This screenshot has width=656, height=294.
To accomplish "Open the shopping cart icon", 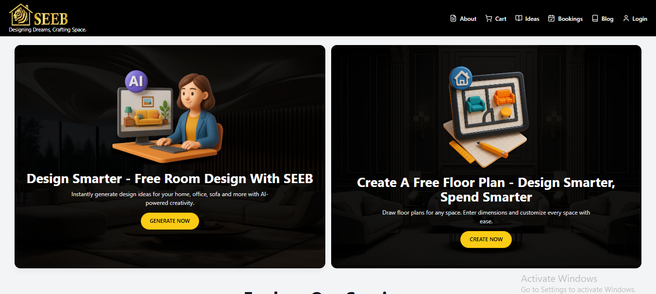I will pyautogui.click(x=488, y=18).
